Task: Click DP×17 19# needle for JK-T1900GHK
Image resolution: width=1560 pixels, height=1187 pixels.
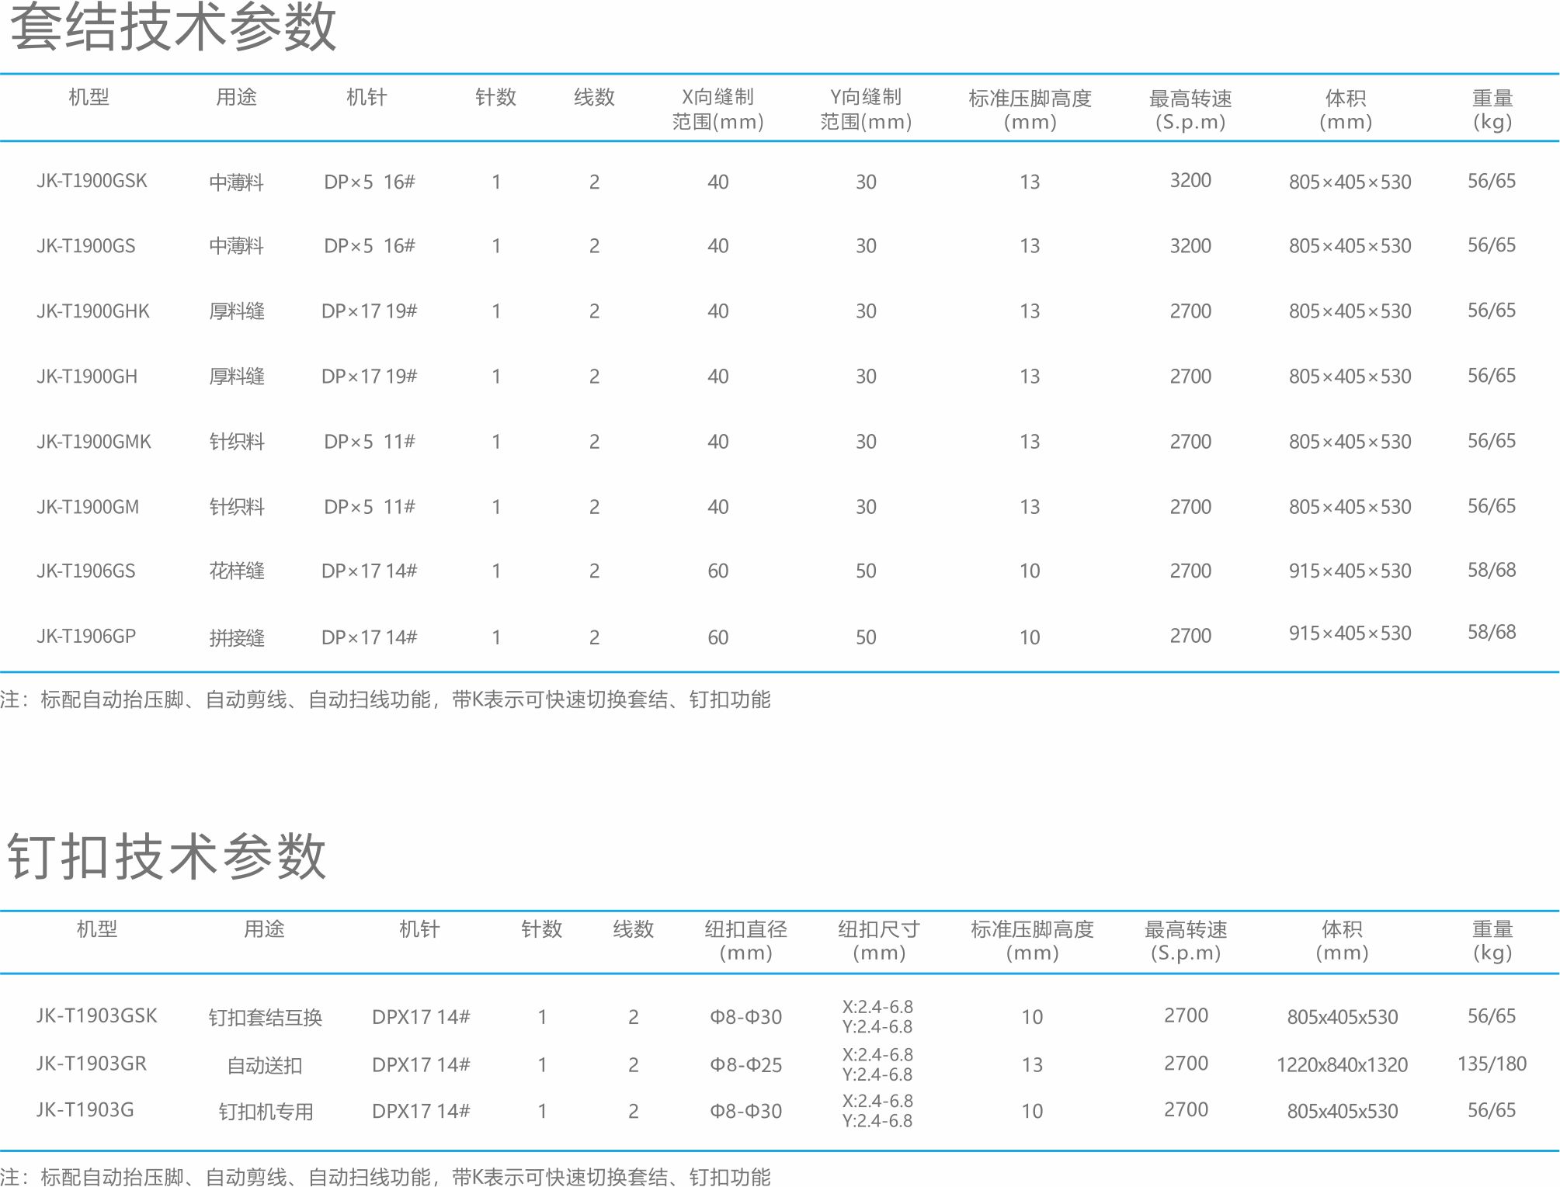Action: pos(369,311)
